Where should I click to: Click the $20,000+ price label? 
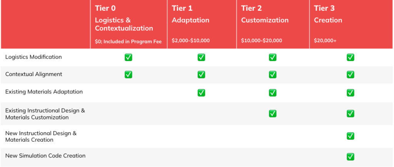[325, 41]
